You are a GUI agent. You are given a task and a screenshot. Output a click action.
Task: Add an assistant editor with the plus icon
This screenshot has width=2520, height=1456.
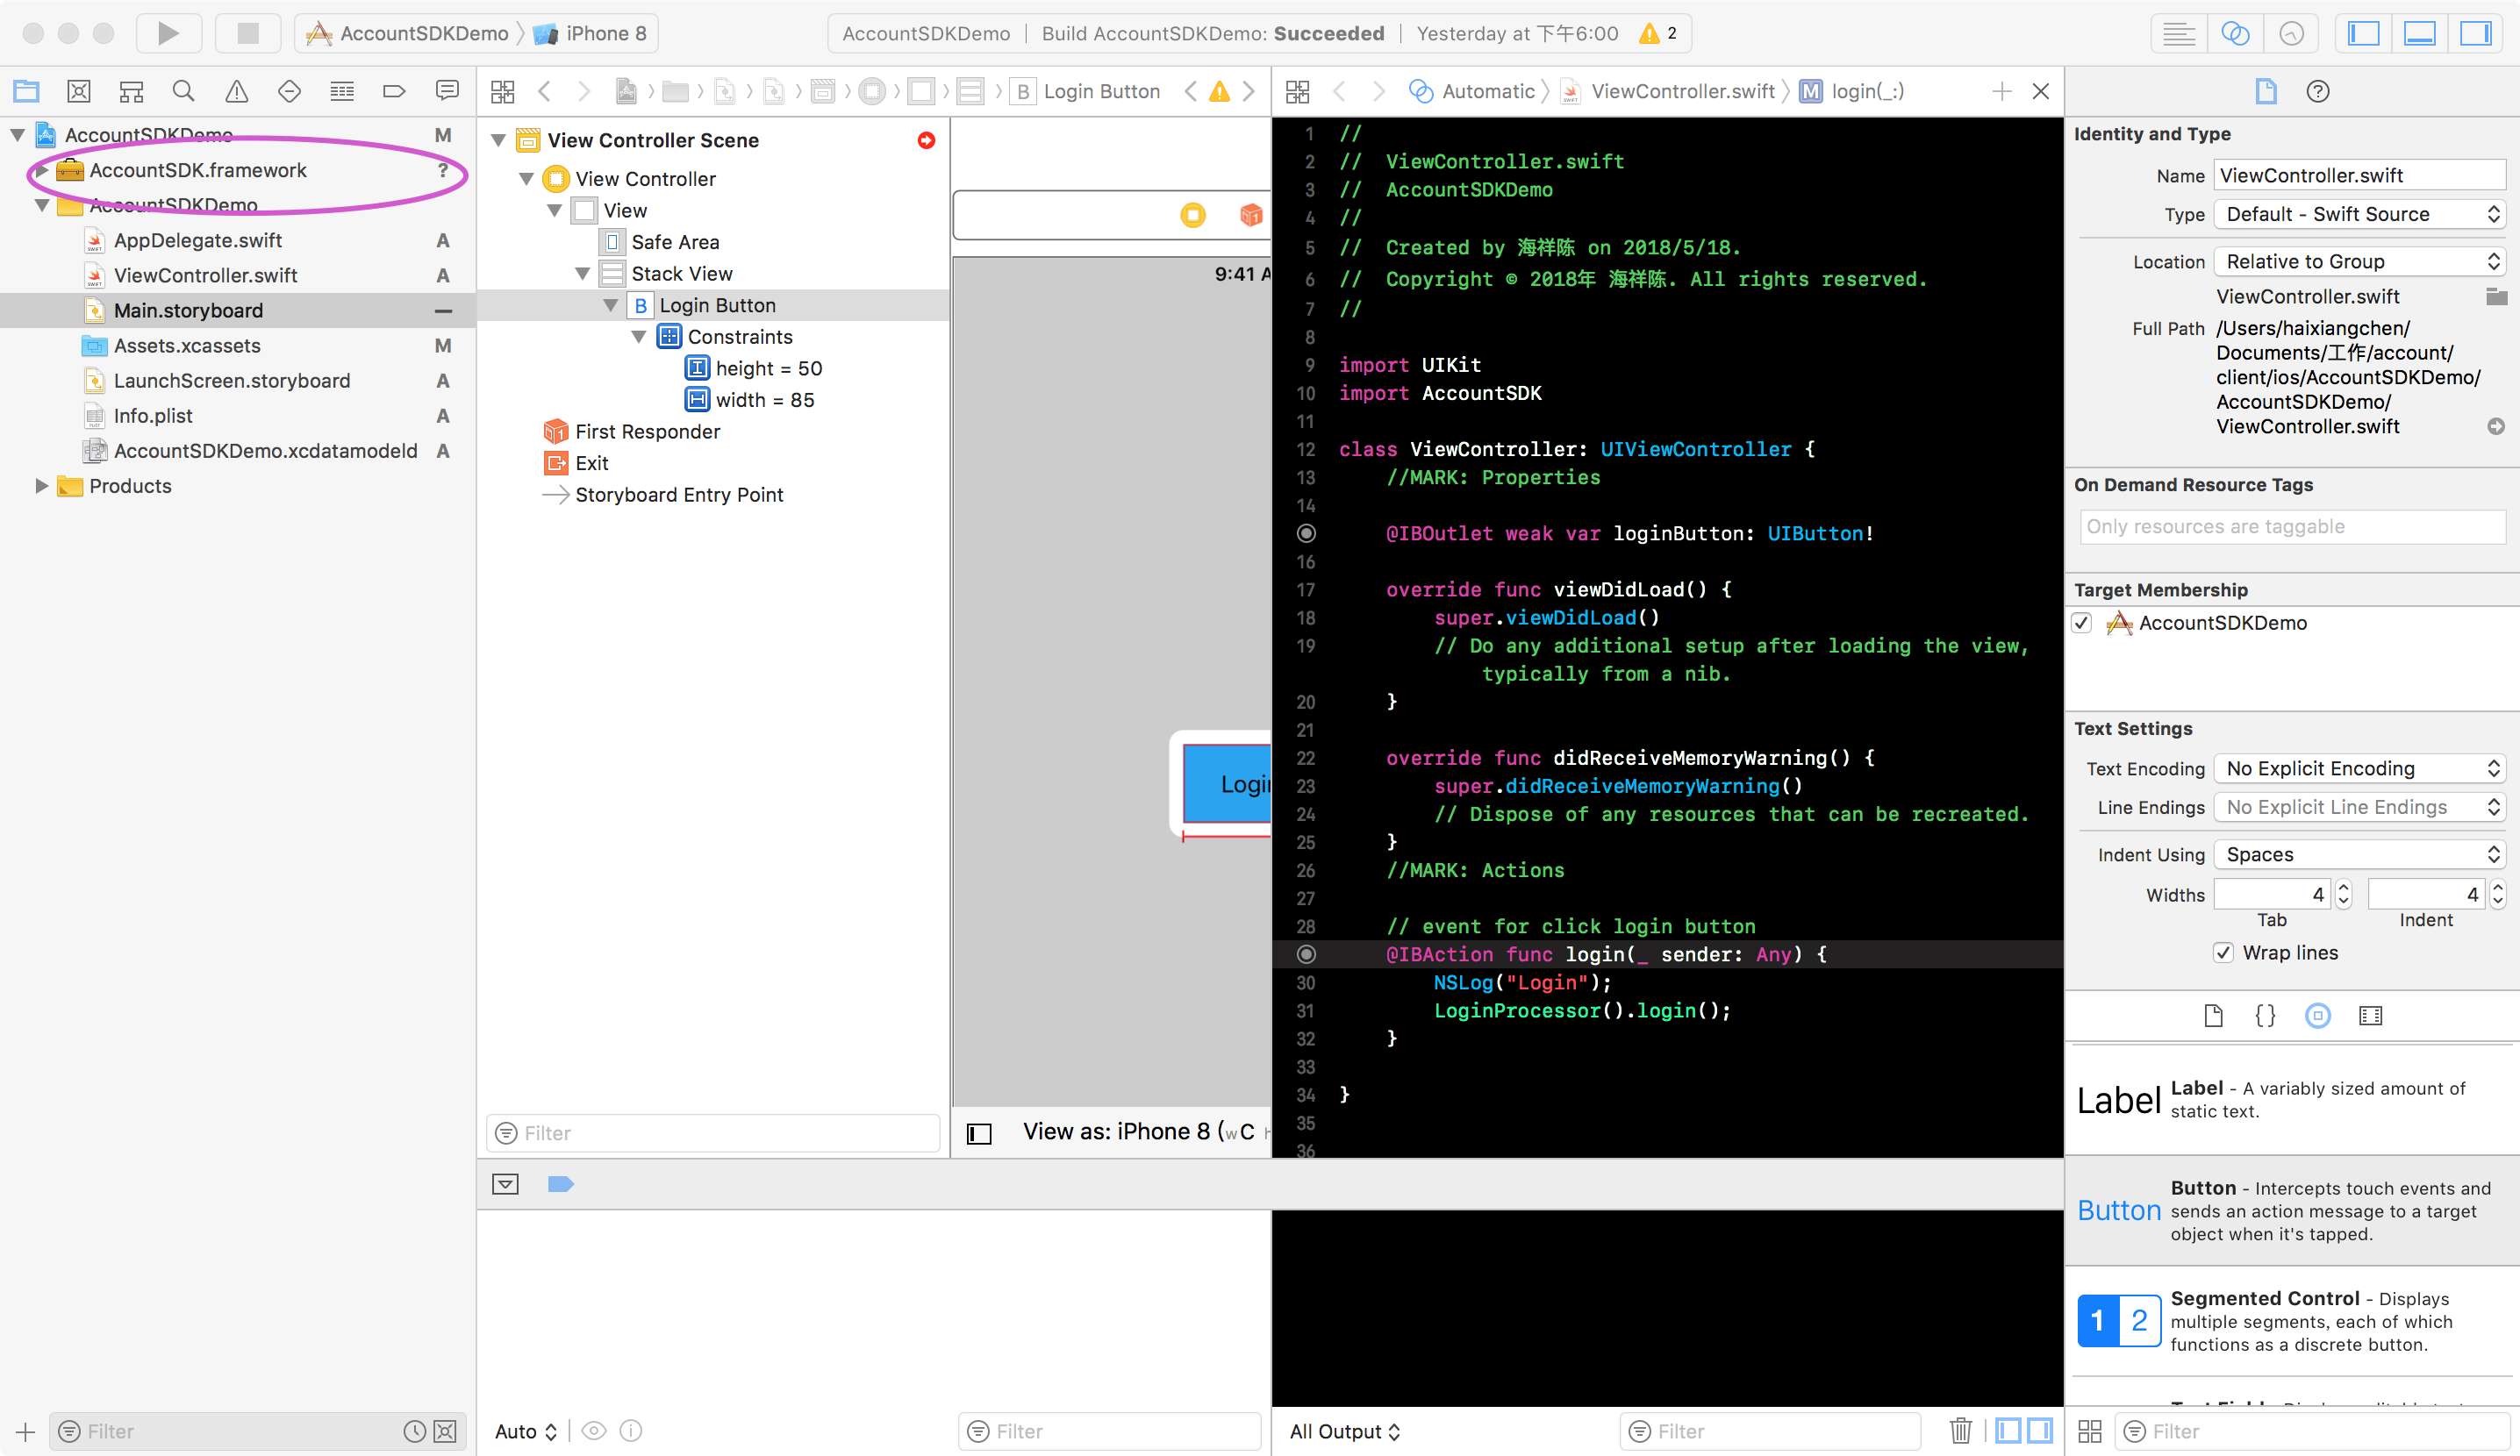2001,91
